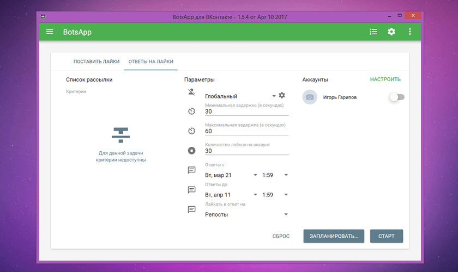Open the Вт, мар 21 date dropdown
Screen dimensions: 458x272
(x=231, y=175)
